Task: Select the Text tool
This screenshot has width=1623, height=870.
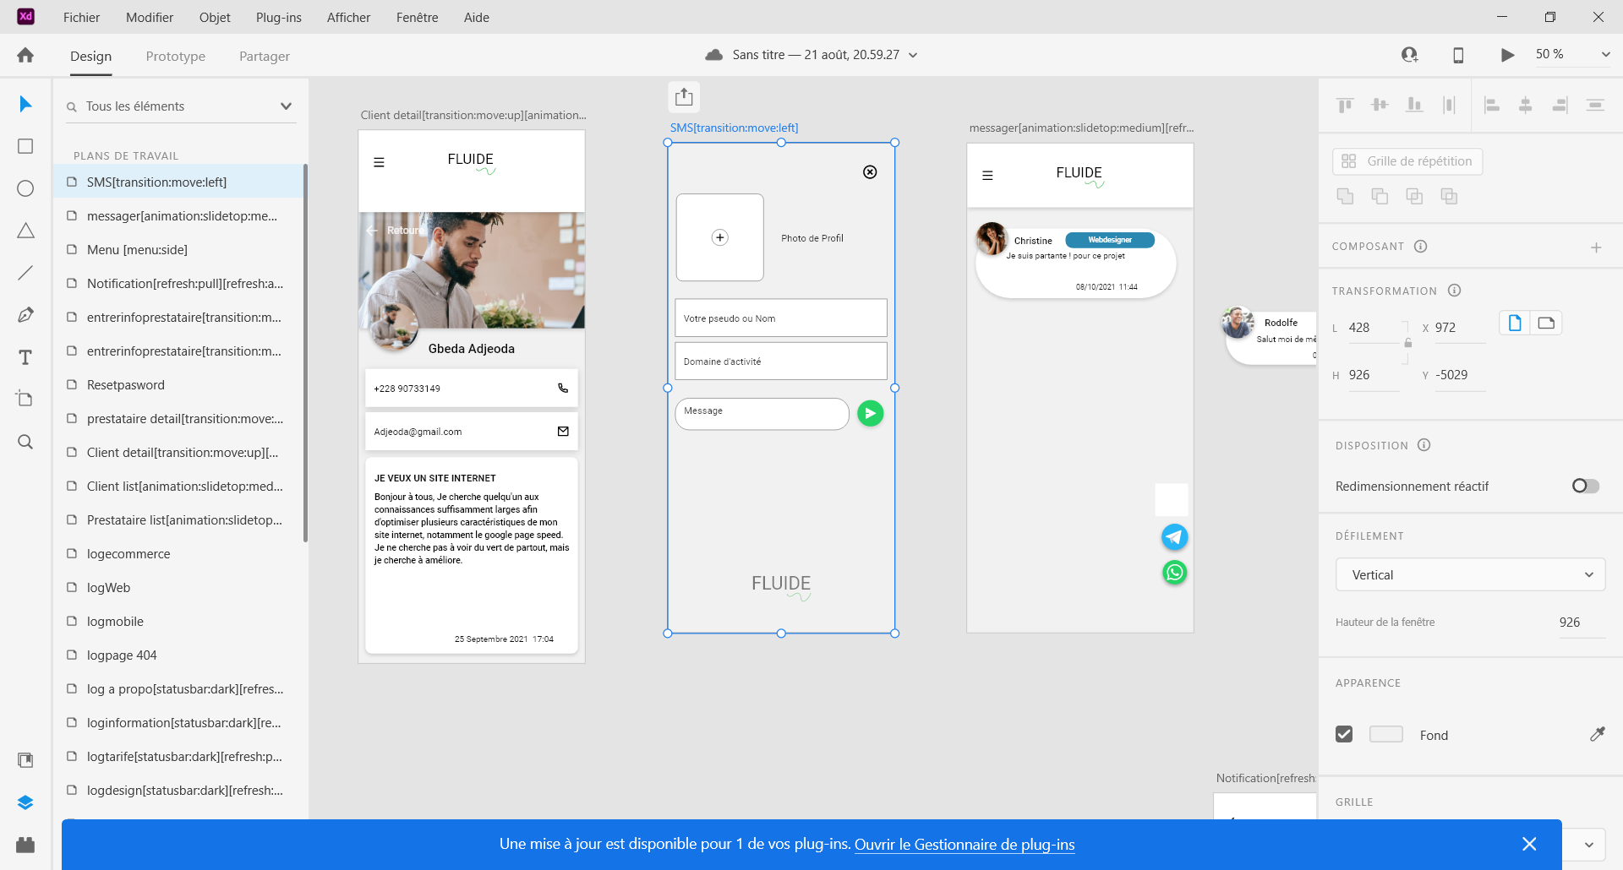Action: [25, 357]
